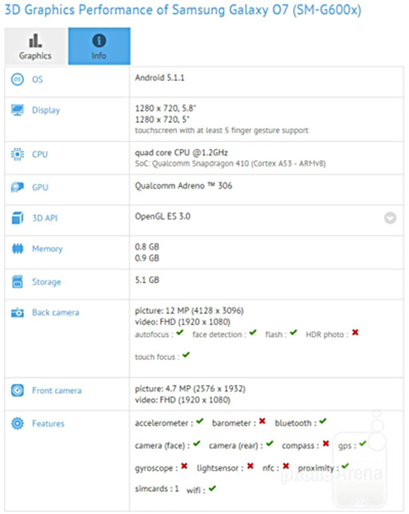Click the Features gear icon
This screenshot has height=514, width=409.
(x=18, y=423)
